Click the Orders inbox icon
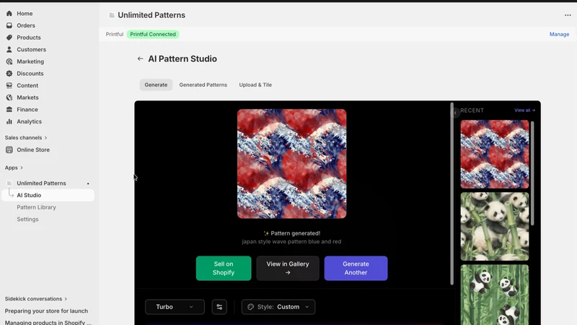577x325 pixels. 9,25
